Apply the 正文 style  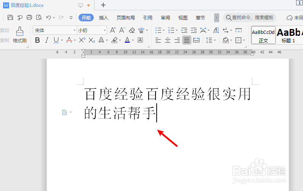pyautogui.click(x=263, y=35)
